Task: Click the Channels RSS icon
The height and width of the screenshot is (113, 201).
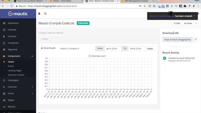Action: (4, 87)
